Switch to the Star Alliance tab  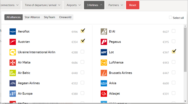[32, 17]
